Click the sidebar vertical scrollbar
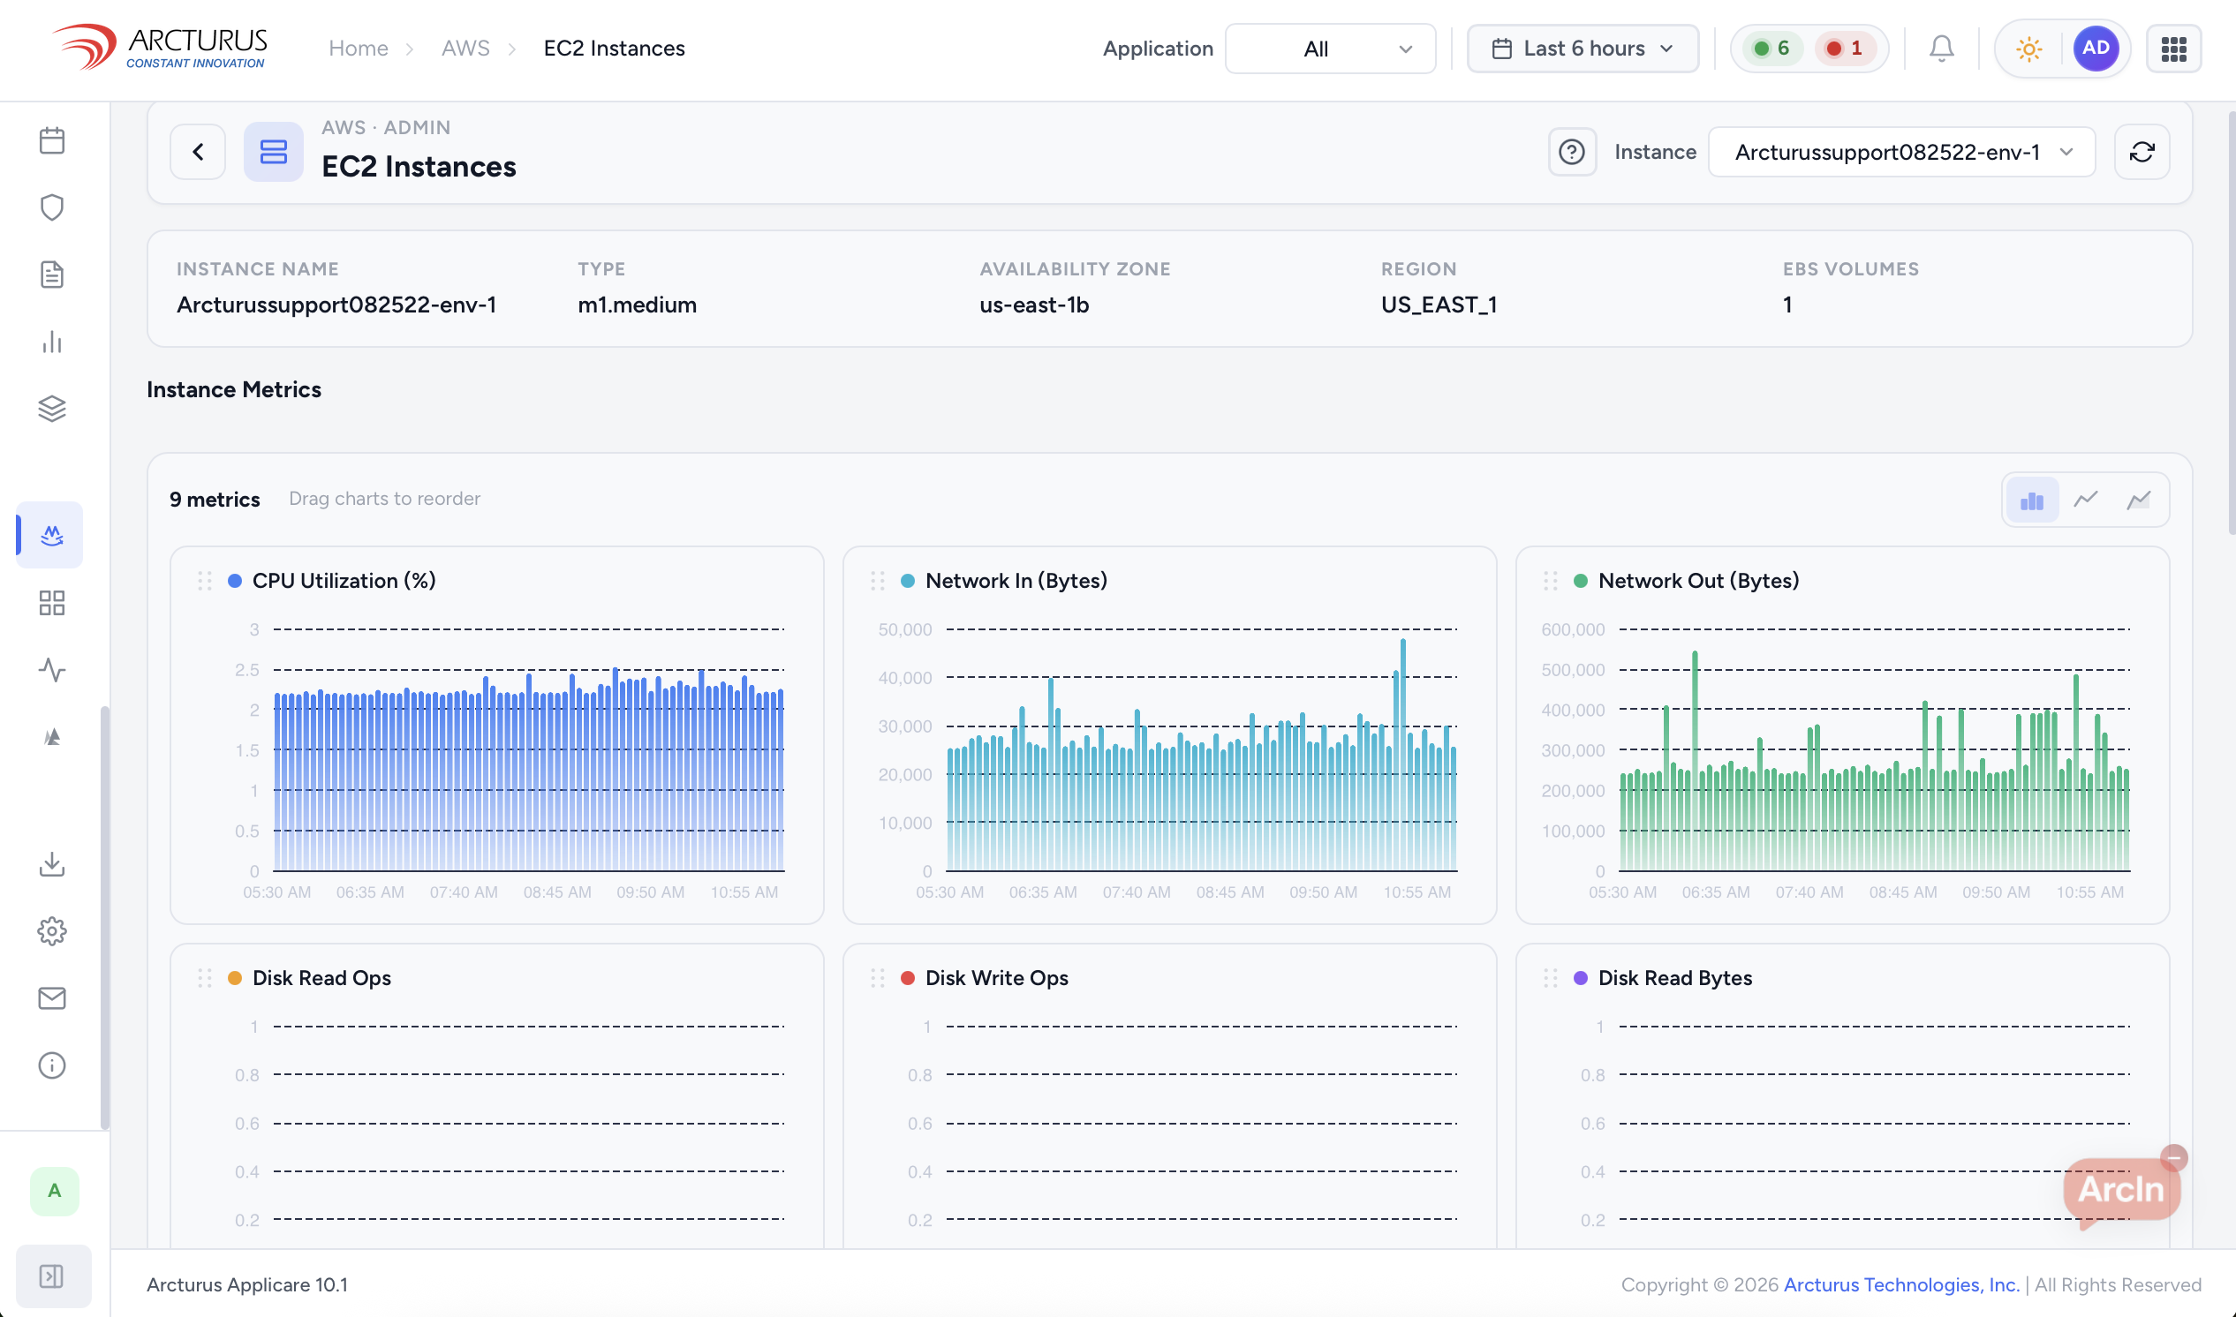 (x=105, y=918)
